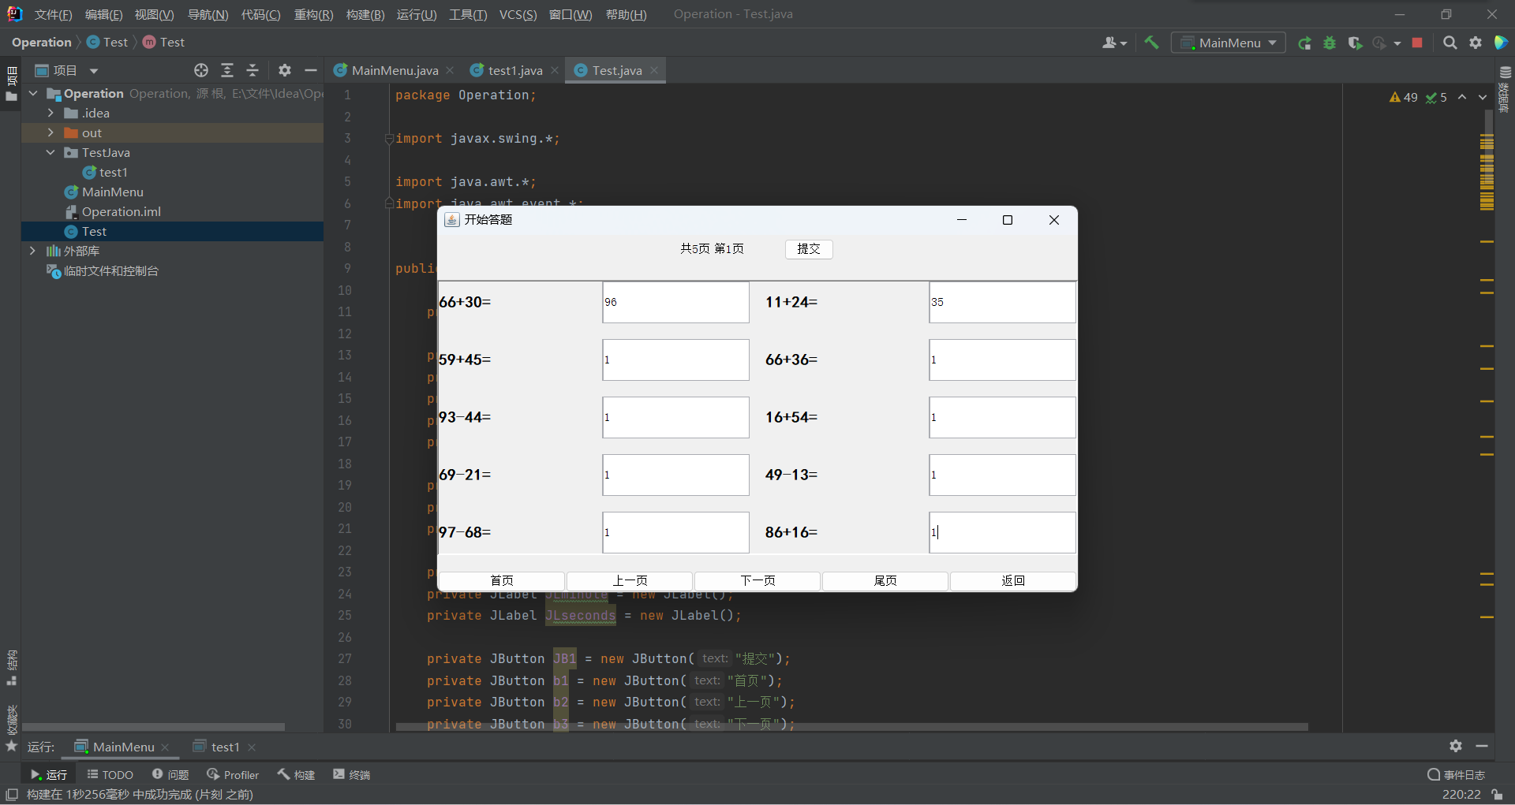Expand all in project panel
Viewport: 1515px width, 805px height.
[227, 70]
